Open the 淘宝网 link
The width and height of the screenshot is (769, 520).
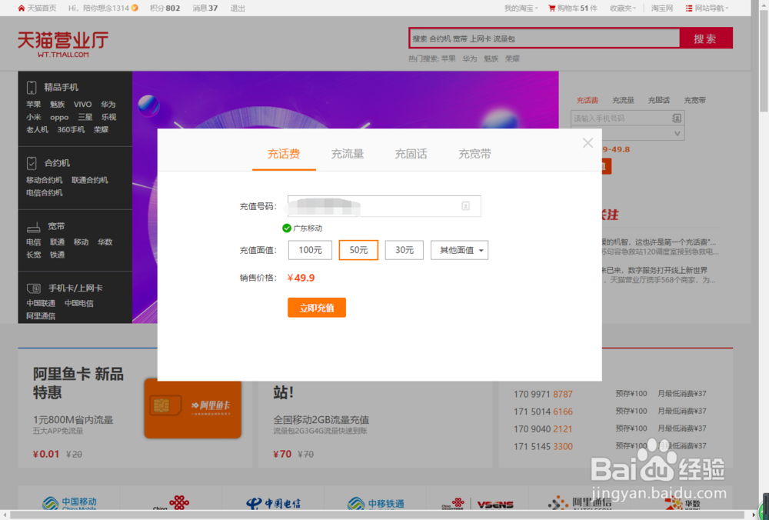661,8
